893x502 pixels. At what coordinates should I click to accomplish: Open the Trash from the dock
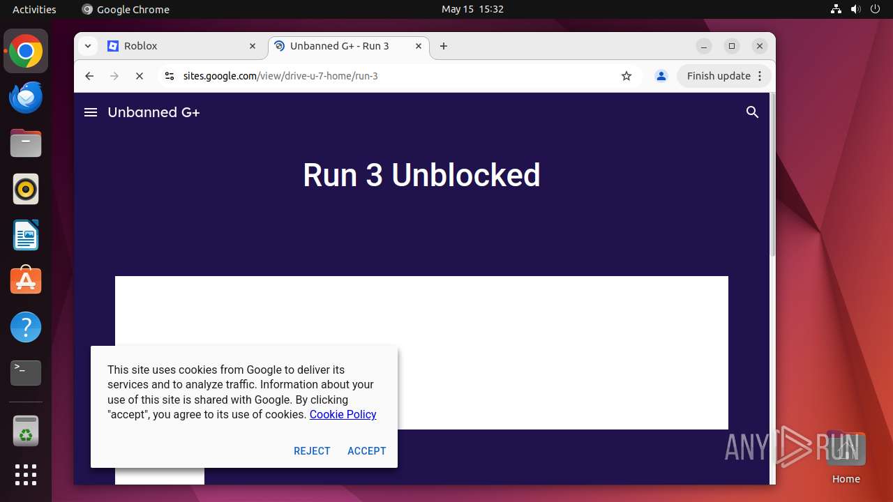tap(26, 431)
